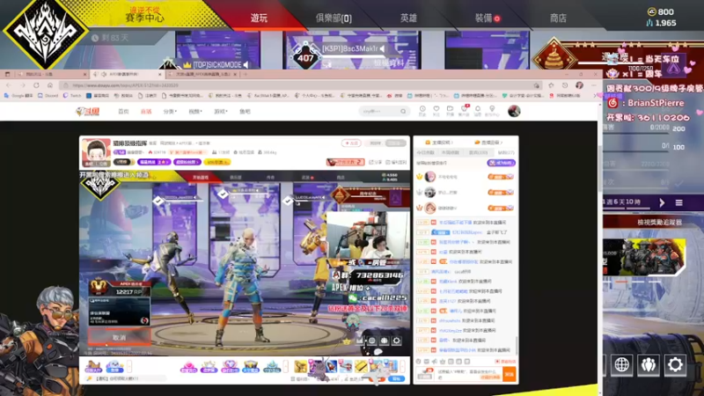Switch to the third browser tab
704x396 pixels.
(203, 74)
